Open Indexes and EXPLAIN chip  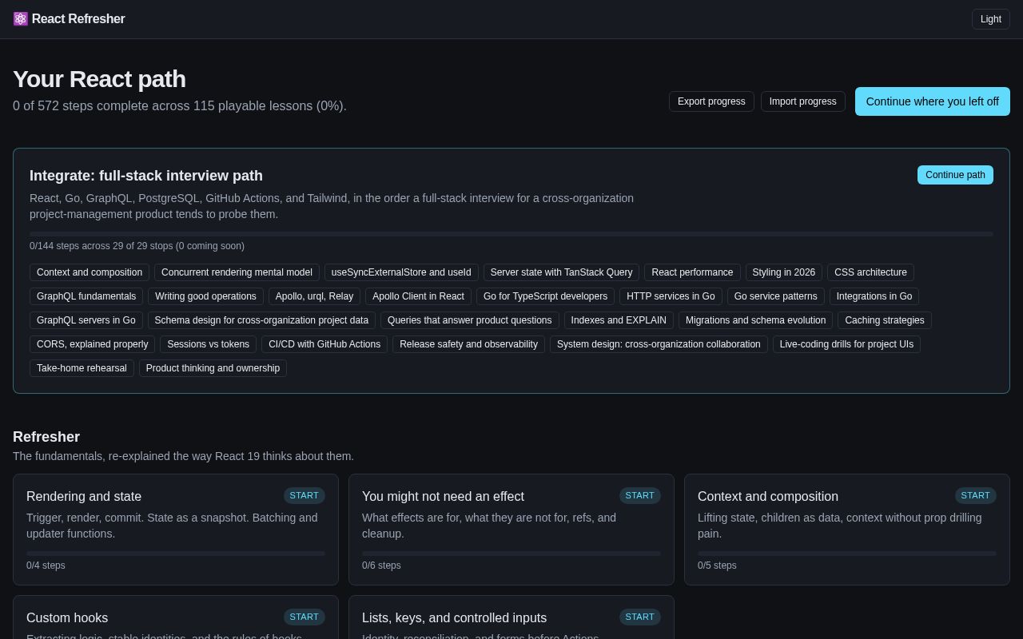(x=619, y=320)
